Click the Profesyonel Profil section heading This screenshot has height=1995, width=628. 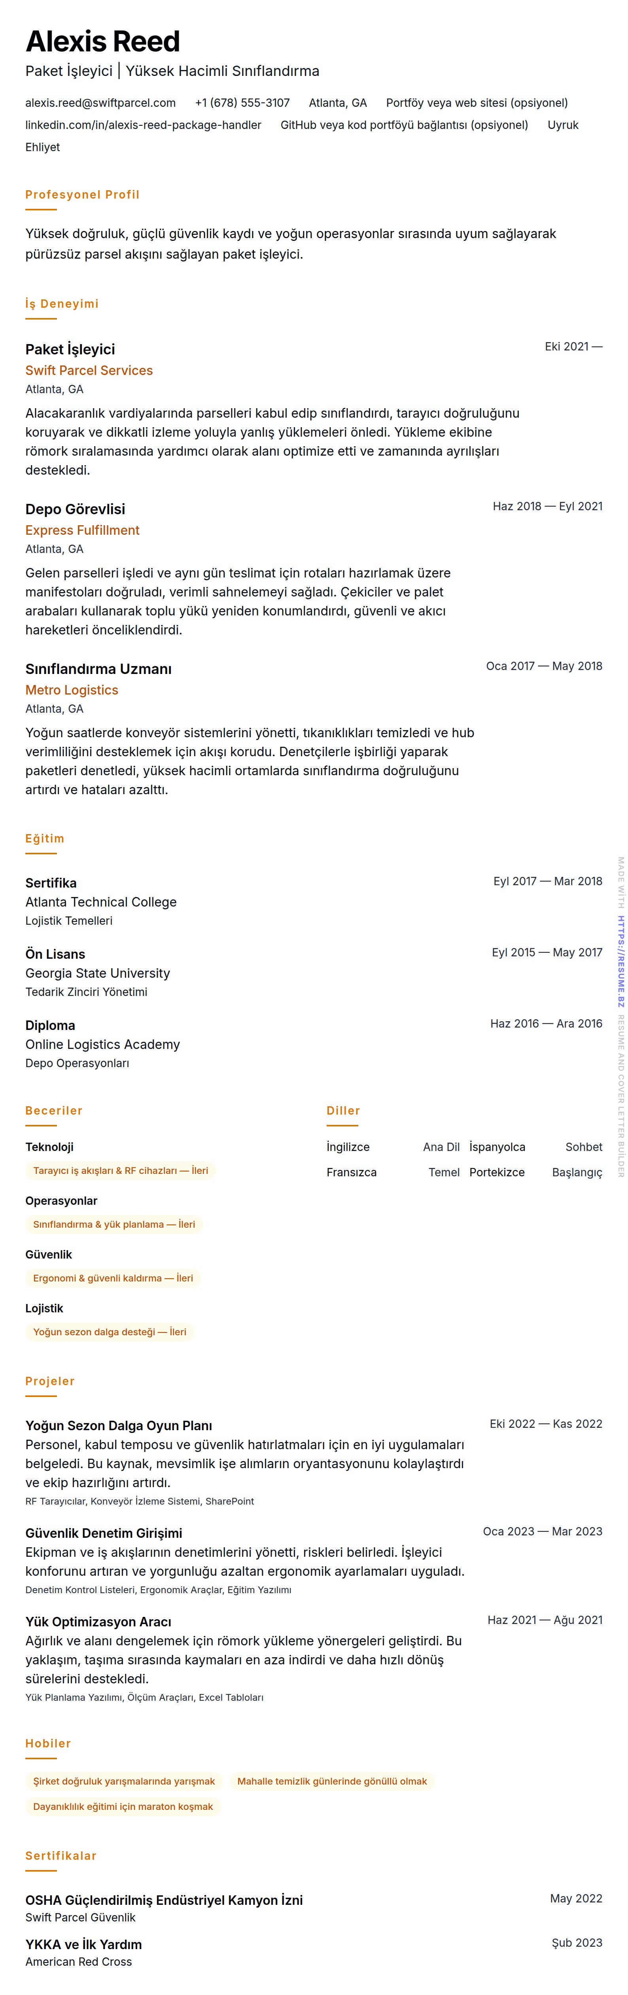point(82,195)
